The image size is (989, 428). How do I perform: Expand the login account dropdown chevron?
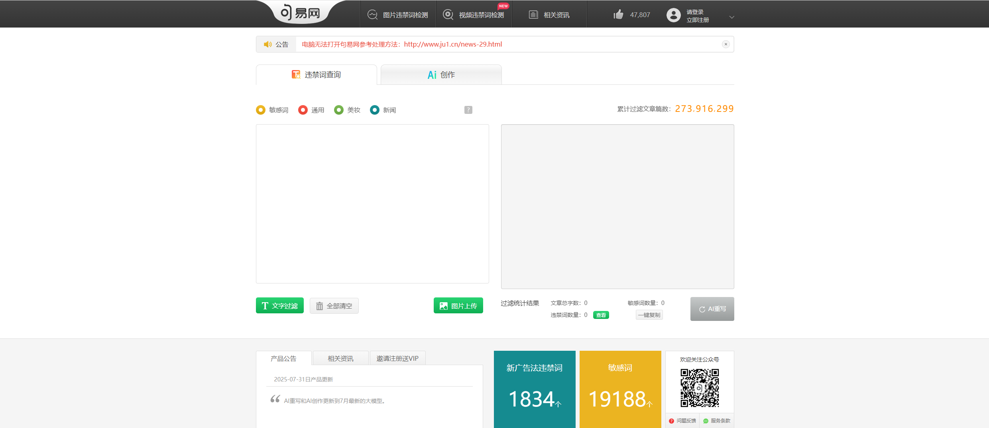[731, 18]
